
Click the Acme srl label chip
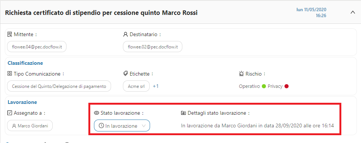[136, 86]
